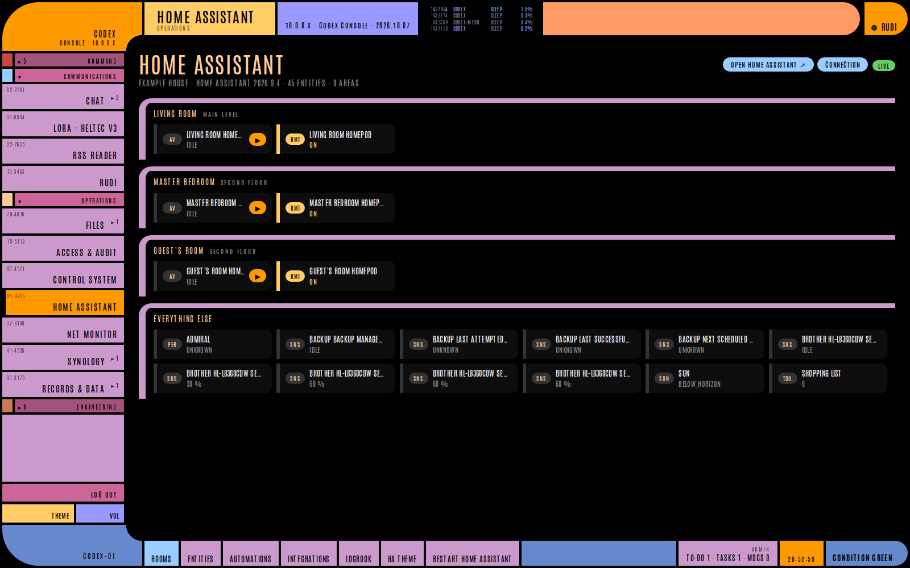Expand the Command sidebar section
Viewport: 910px width, 568px height.
pyautogui.click(x=69, y=60)
